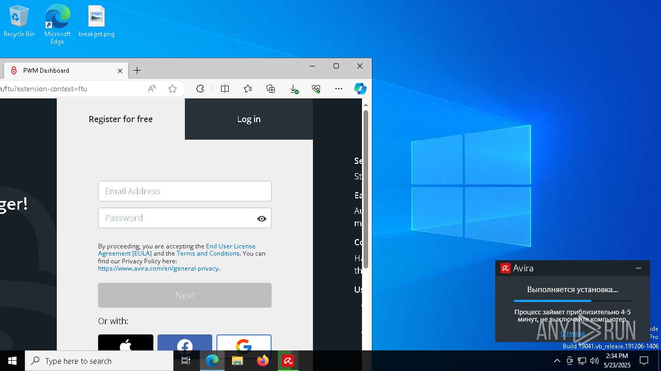Close the PWM Dashboard tab

[x=120, y=71]
